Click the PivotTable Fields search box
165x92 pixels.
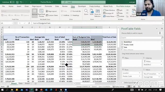tap(142, 38)
